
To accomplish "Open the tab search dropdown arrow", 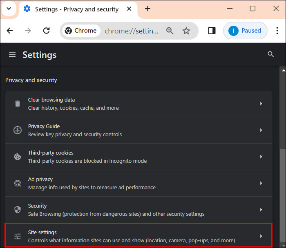I will pyautogui.click(x=9, y=9).
